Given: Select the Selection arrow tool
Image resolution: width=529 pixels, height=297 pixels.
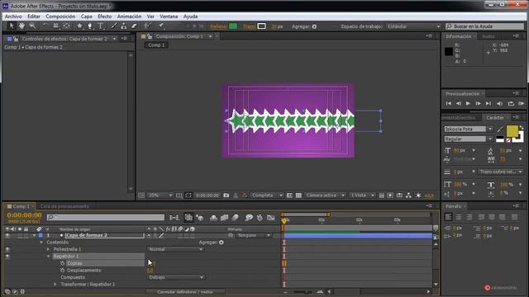Looking at the screenshot, I should tap(11, 26).
